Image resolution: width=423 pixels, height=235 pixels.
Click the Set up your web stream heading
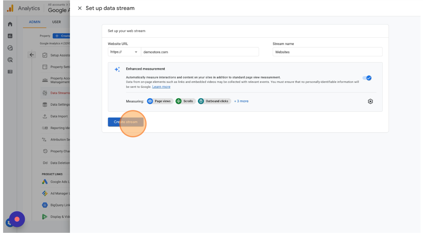click(x=127, y=31)
